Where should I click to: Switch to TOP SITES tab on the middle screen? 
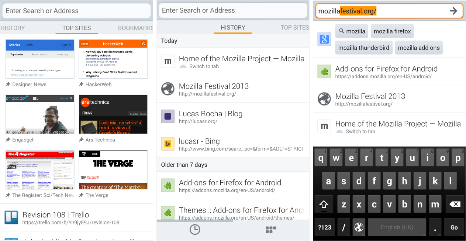click(x=295, y=28)
